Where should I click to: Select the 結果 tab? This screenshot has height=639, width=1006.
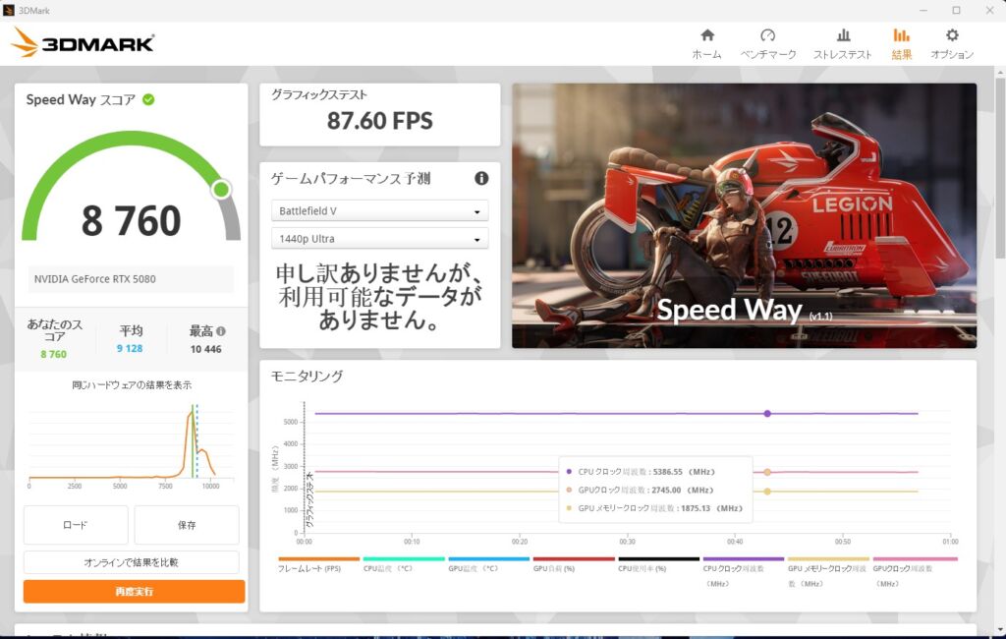902,43
